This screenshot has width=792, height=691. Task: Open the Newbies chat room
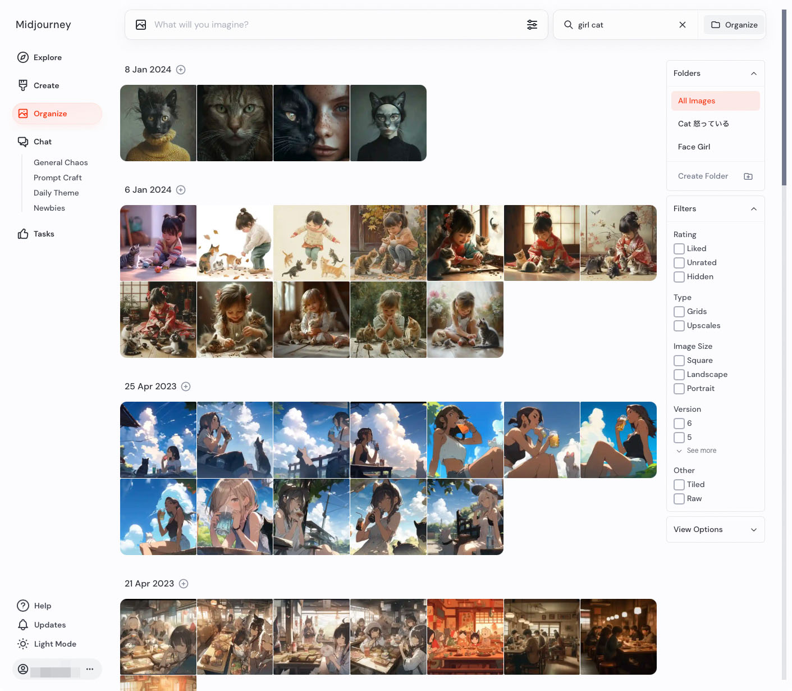[x=49, y=208]
